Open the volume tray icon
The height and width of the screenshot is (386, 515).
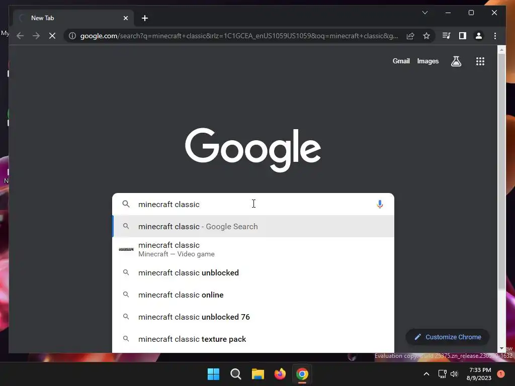(454, 374)
